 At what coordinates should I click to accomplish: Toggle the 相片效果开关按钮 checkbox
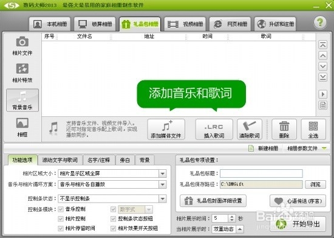(x=114, y=228)
